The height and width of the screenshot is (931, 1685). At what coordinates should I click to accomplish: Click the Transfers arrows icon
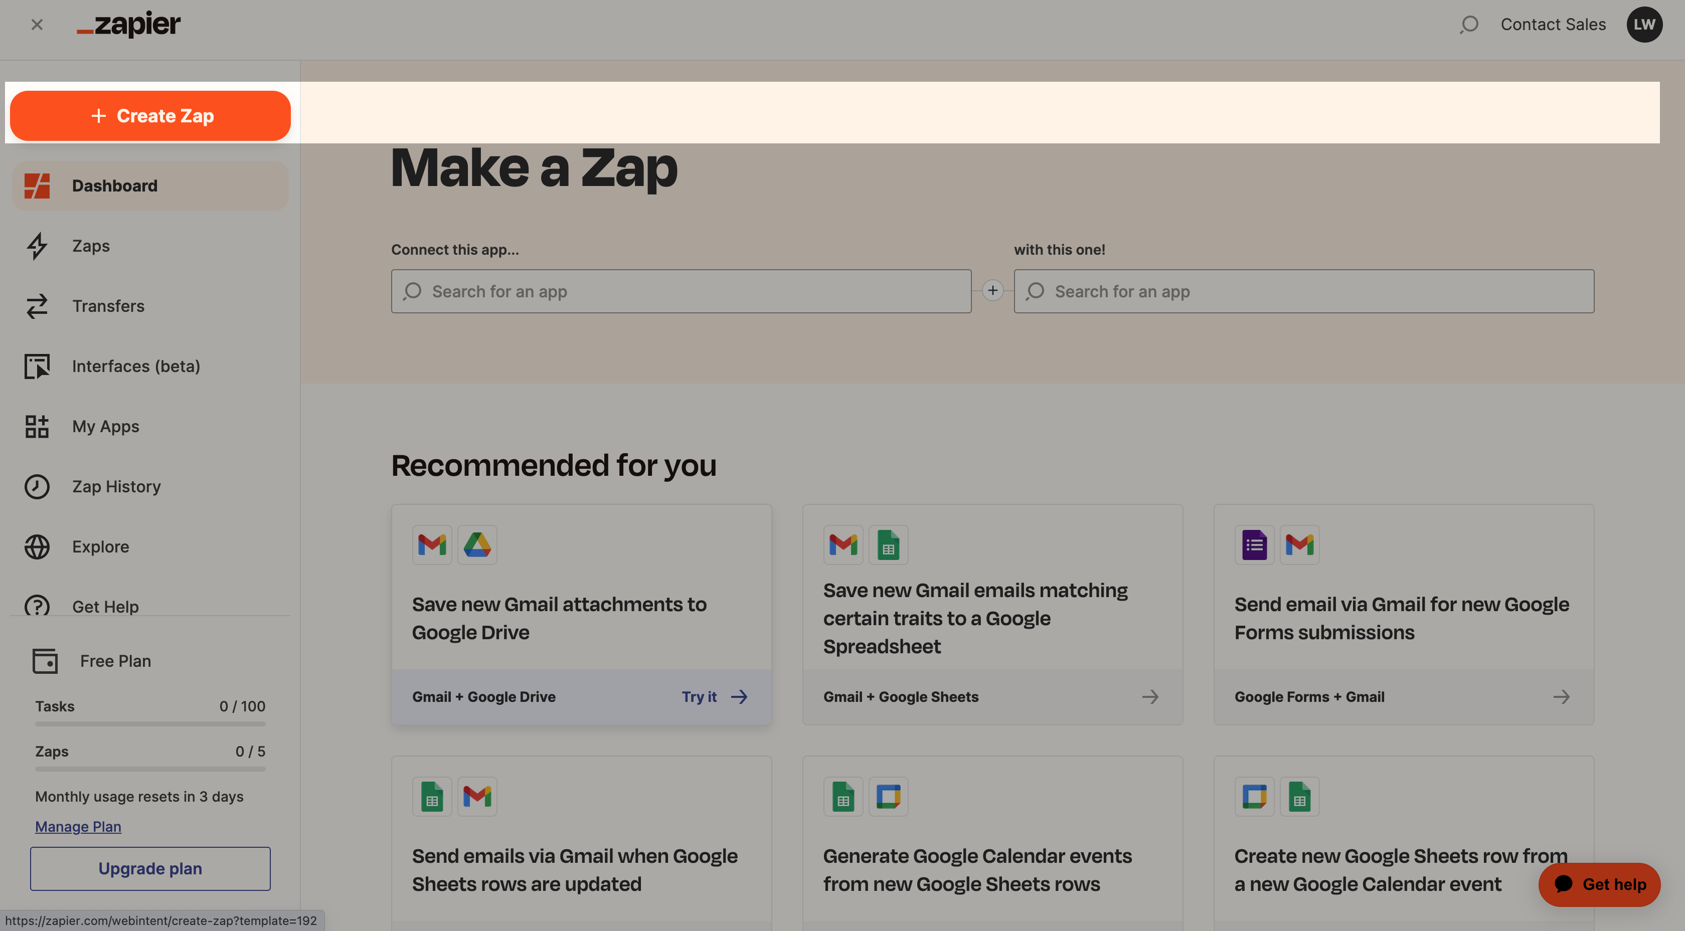(37, 306)
